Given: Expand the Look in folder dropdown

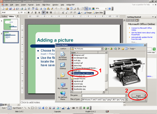Looking at the screenshot, I should click(102, 49).
